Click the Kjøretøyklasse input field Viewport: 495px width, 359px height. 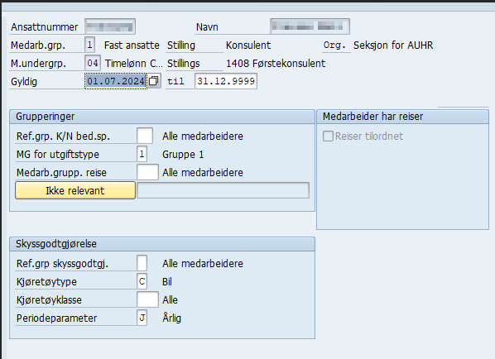click(x=147, y=299)
